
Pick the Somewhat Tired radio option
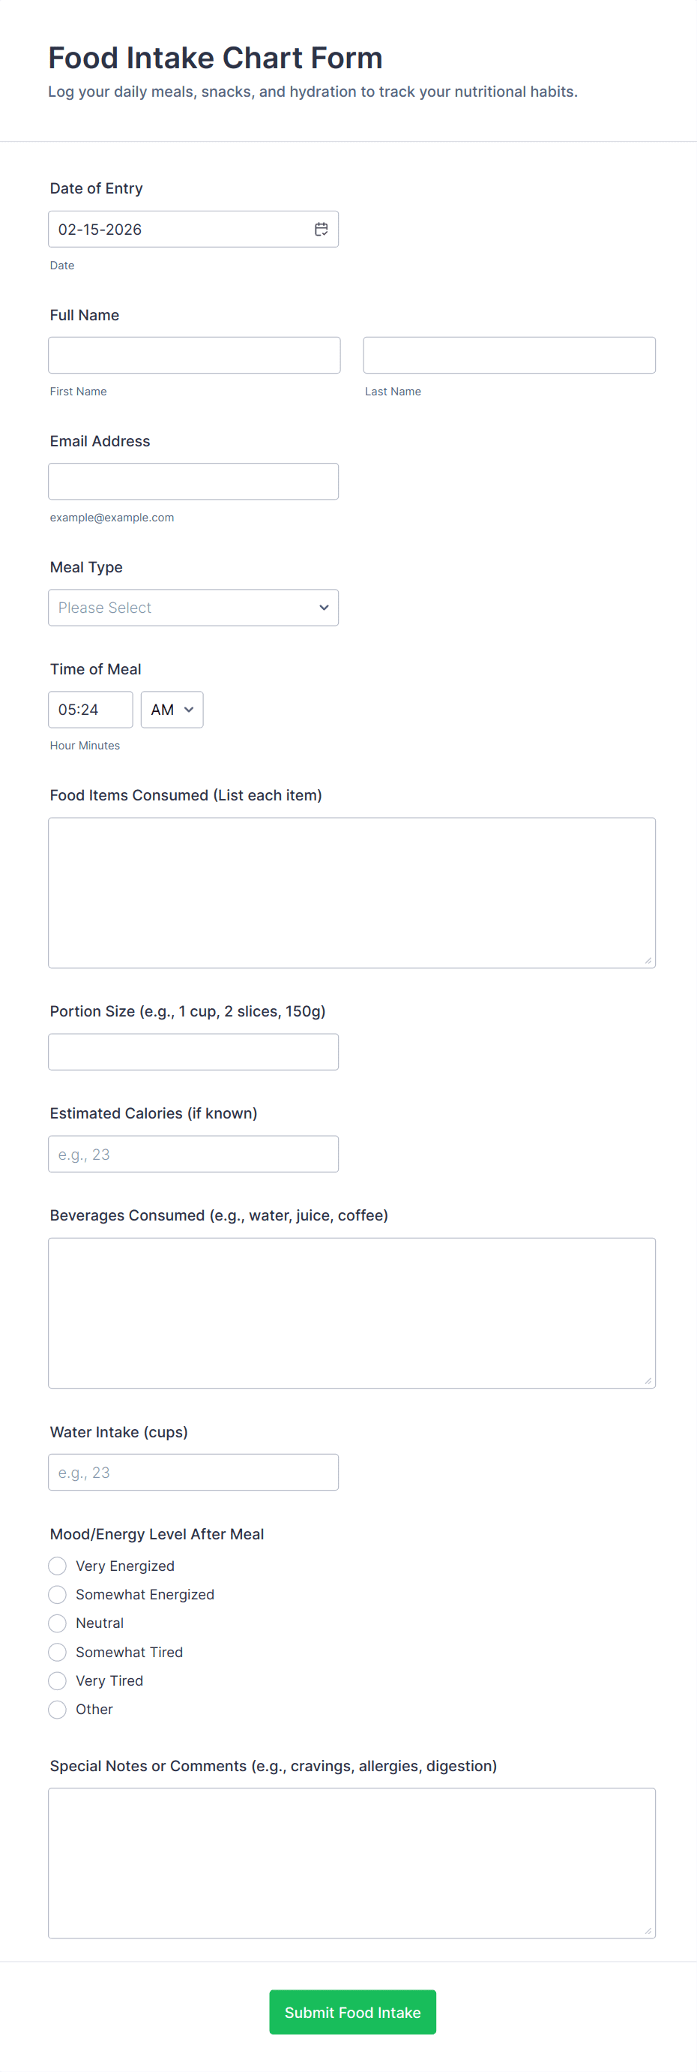(x=57, y=1652)
